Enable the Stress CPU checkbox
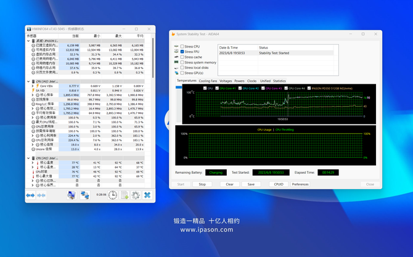Viewport: 413px width, 257px height. click(x=182, y=46)
